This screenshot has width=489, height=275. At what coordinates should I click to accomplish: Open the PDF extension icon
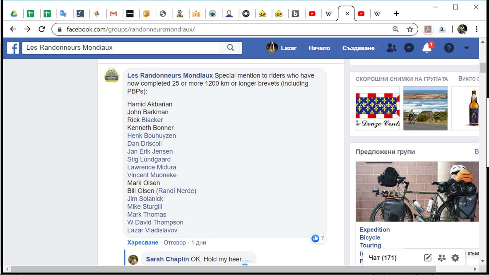click(428, 29)
